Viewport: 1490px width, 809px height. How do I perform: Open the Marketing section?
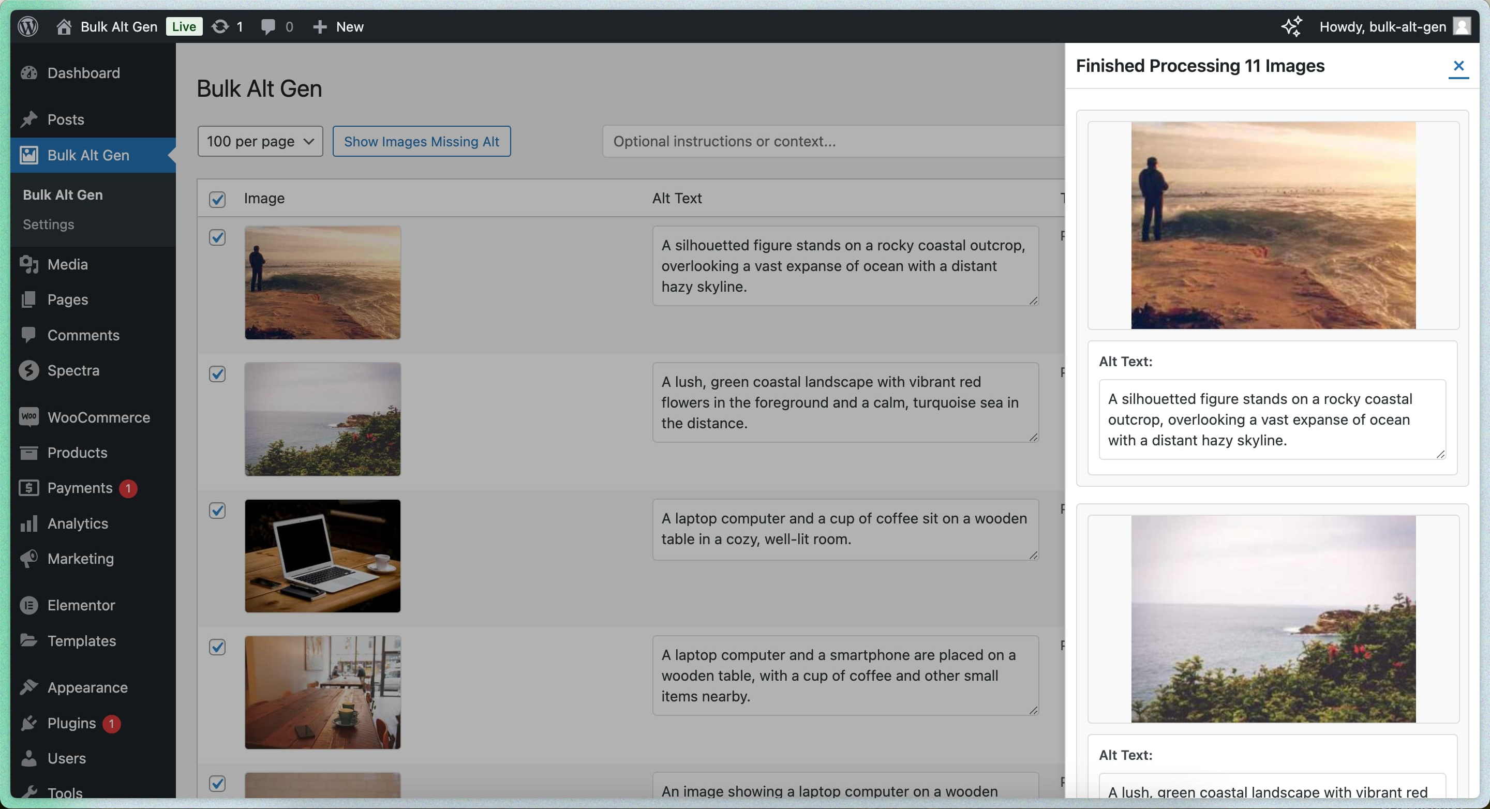(81, 558)
